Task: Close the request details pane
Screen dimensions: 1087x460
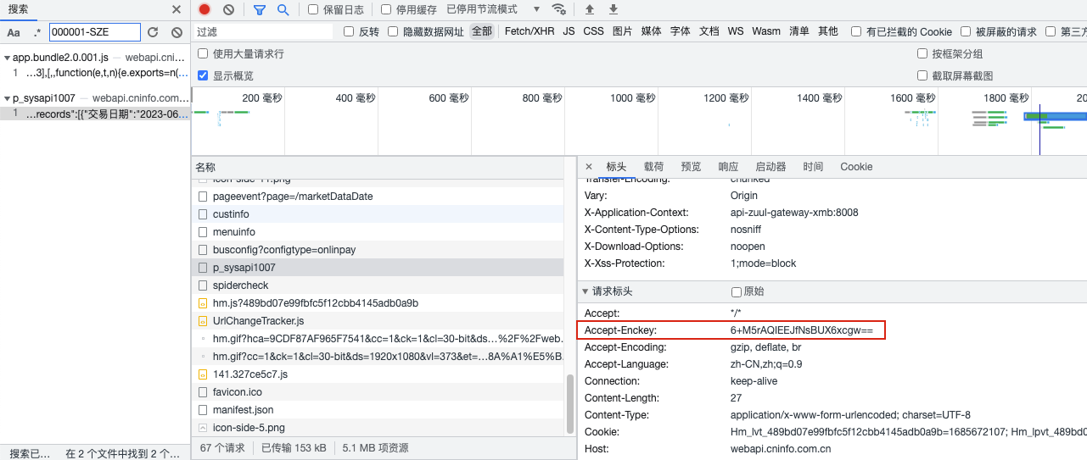Action: coord(589,167)
